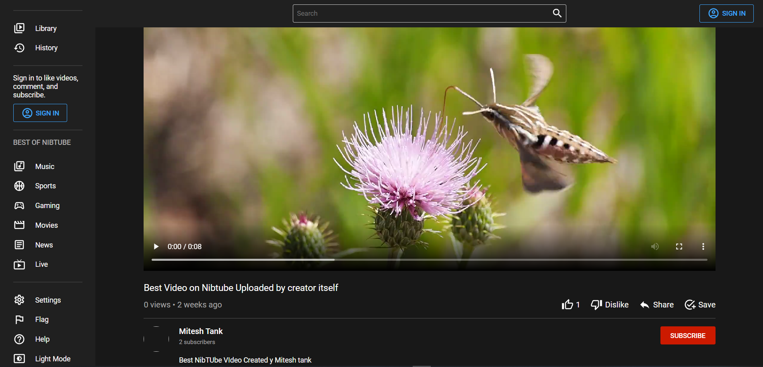
Task: Click the Live TV icon
Action: [19, 264]
